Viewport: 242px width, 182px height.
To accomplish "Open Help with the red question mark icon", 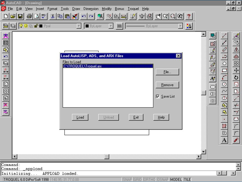I will [x=189, y=16].
